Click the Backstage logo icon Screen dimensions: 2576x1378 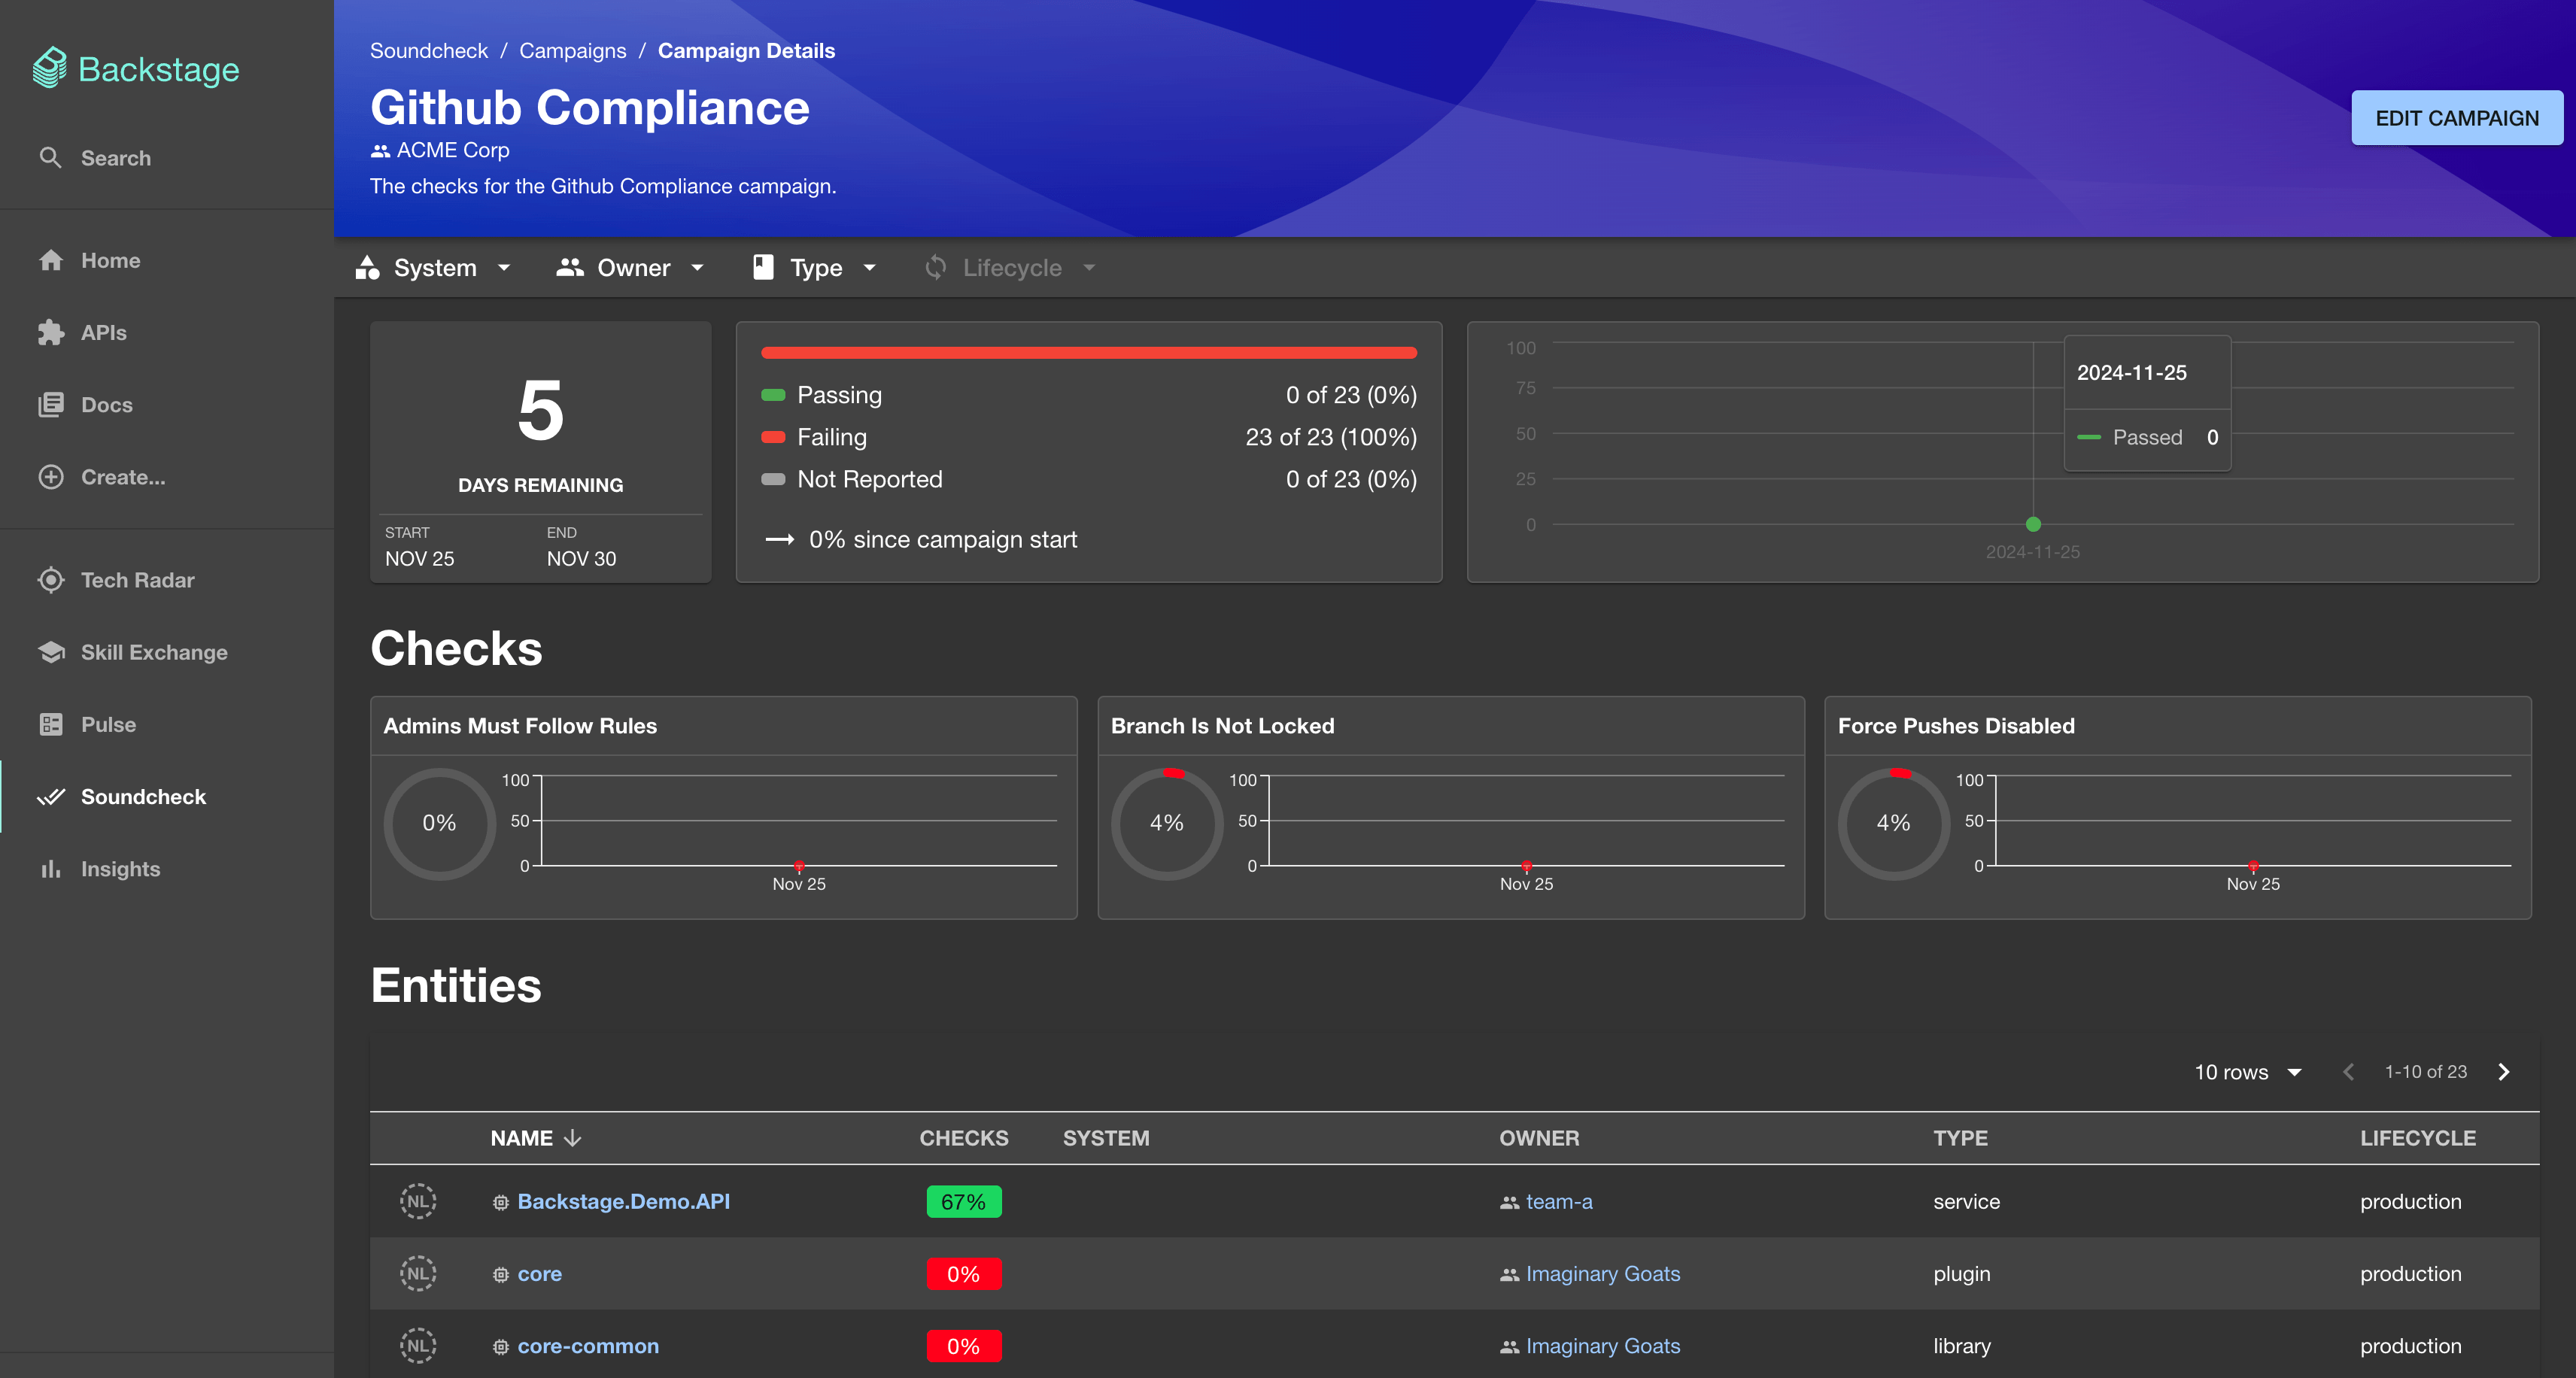pyautogui.click(x=50, y=69)
